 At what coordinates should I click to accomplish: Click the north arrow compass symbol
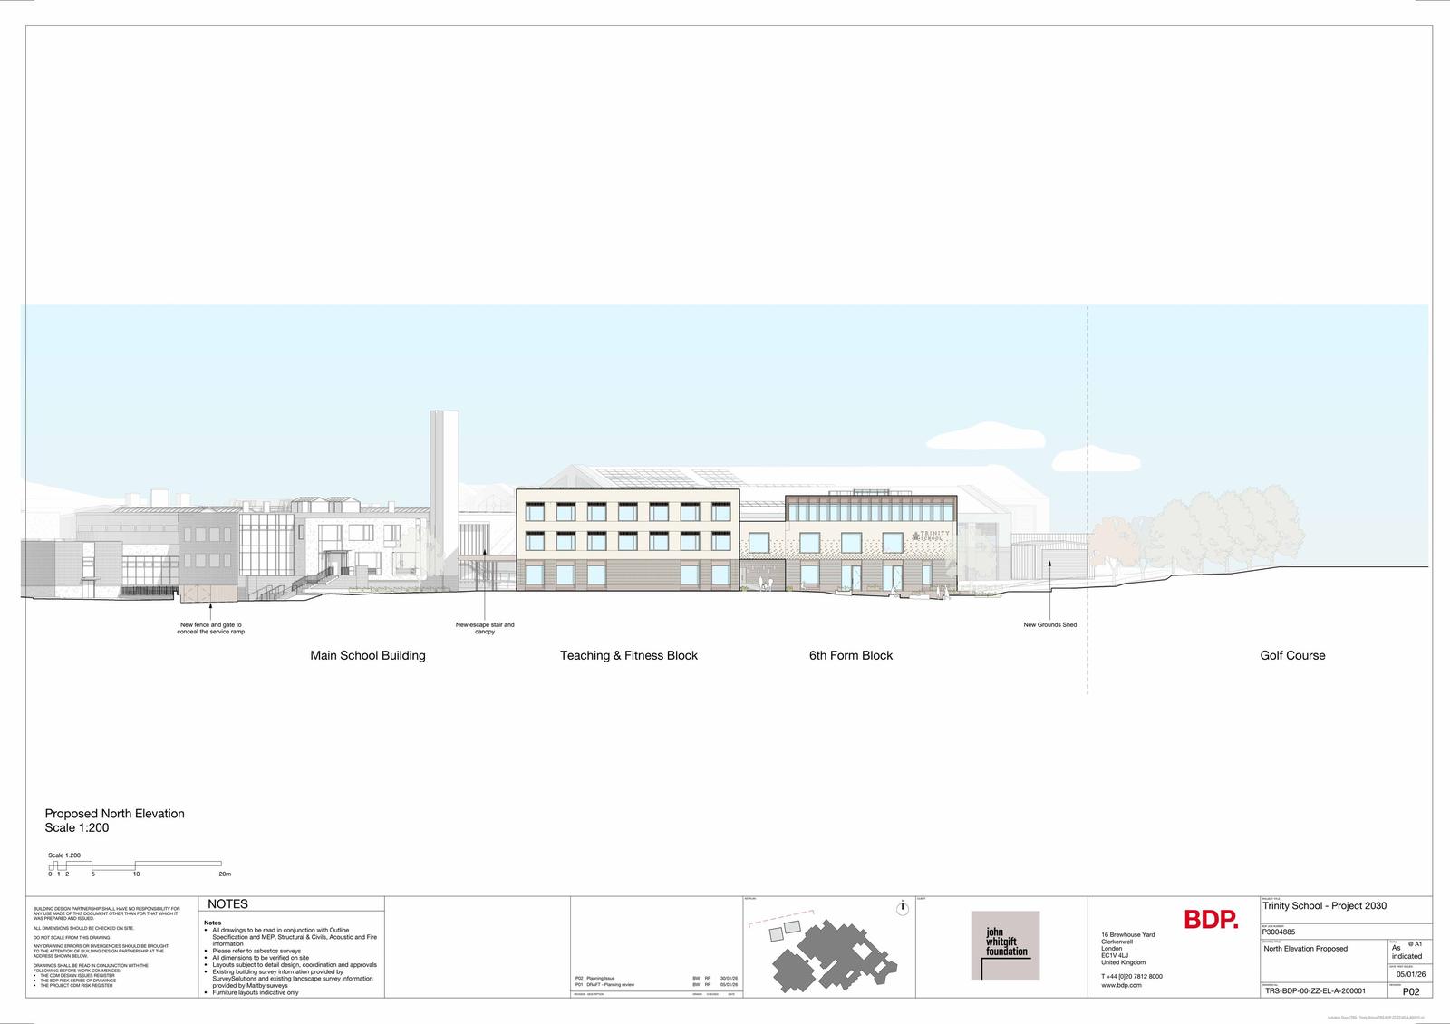click(x=903, y=909)
